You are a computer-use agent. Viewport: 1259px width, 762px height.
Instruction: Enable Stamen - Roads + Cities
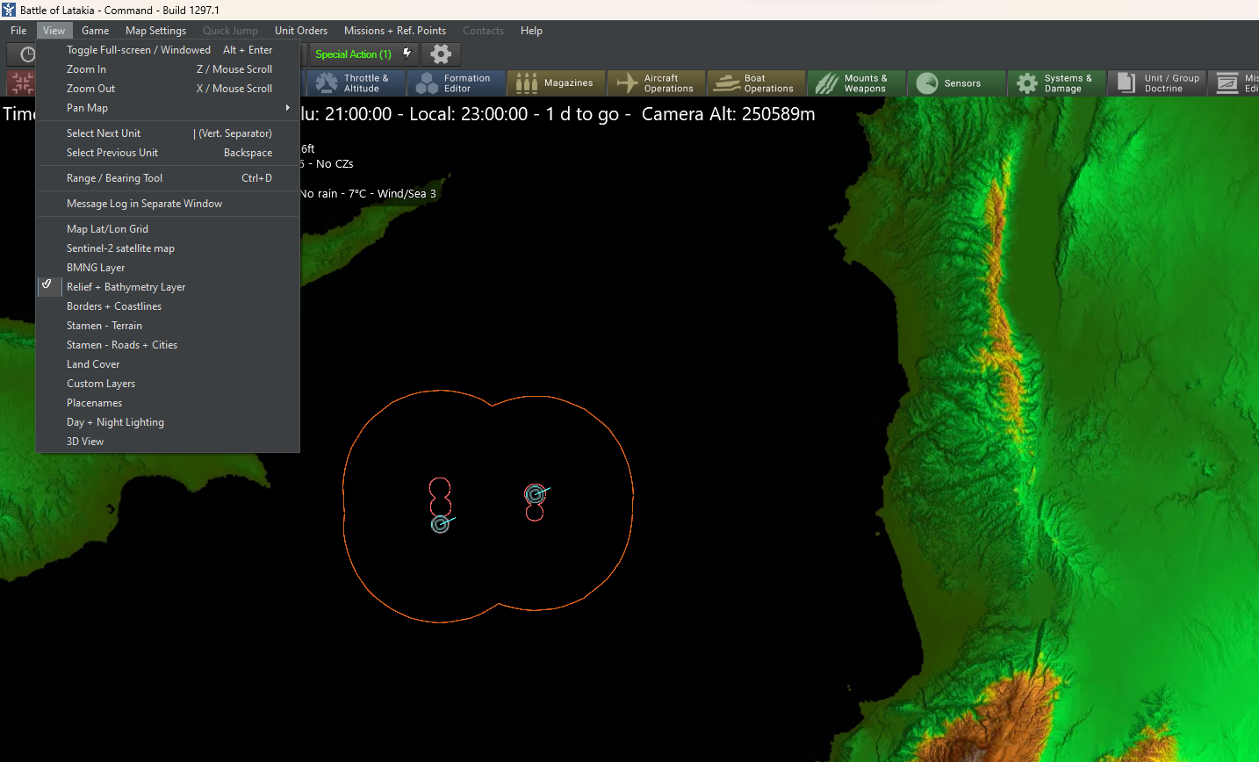(122, 345)
